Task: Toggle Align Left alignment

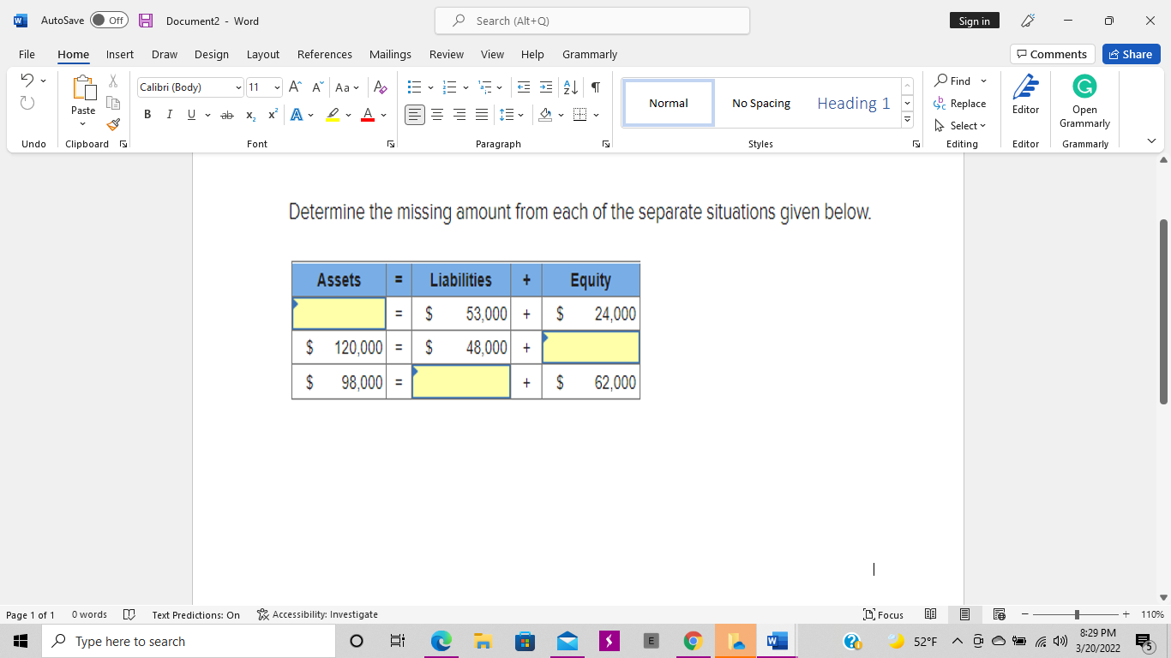Action: 415,115
